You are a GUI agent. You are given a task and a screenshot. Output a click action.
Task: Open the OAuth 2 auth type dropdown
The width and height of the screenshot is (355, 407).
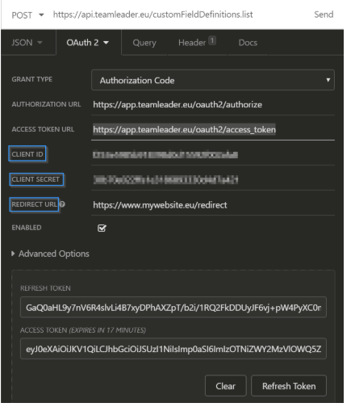(88, 43)
